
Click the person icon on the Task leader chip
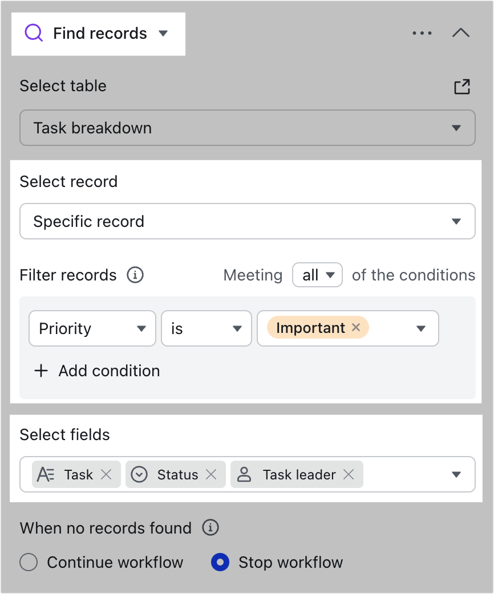[244, 474]
